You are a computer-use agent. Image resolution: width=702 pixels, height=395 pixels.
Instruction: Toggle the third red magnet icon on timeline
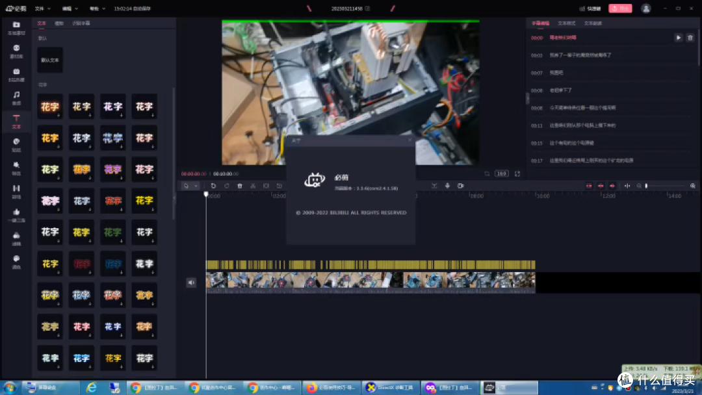click(x=612, y=186)
